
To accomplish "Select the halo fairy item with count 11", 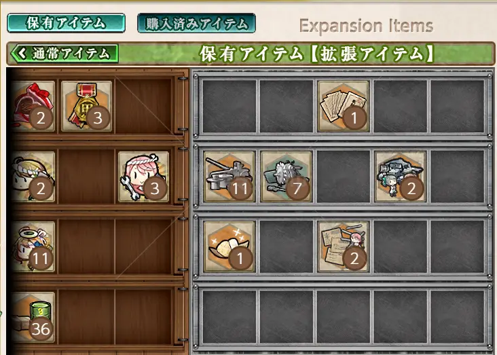I will (x=33, y=247).
